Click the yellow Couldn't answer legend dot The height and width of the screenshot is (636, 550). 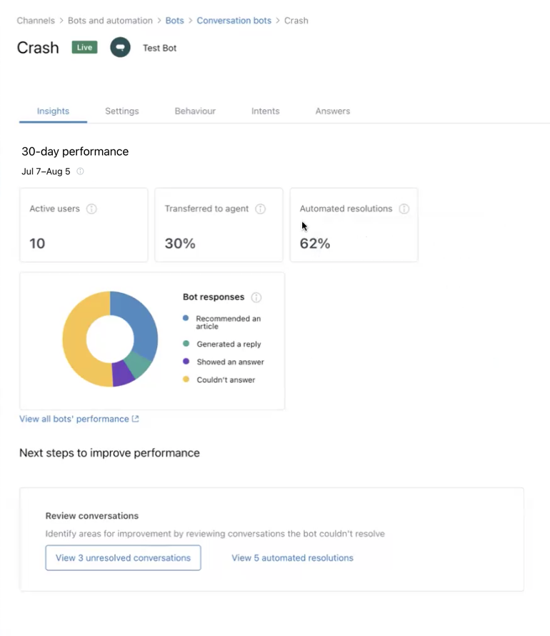coord(186,379)
